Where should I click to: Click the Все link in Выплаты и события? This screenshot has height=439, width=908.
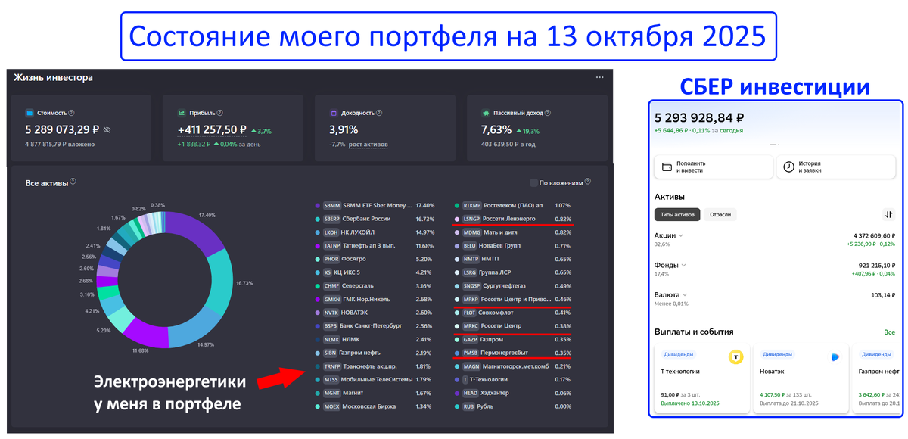(889, 332)
